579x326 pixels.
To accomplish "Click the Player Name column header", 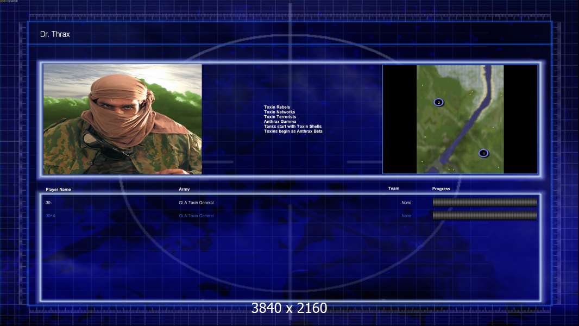I will (58, 190).
